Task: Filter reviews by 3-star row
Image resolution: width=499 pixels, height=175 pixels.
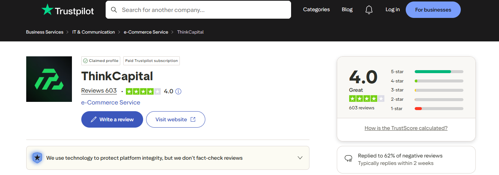Action: pos(427,90)
